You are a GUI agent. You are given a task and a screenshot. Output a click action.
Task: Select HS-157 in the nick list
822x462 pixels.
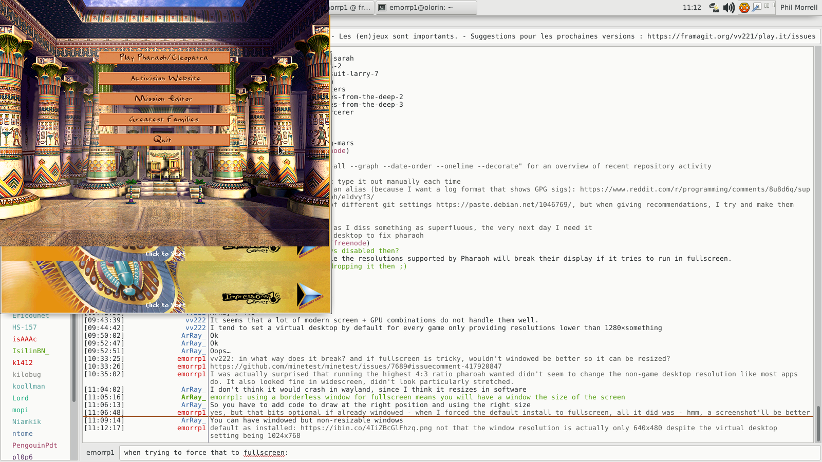click(25, 328)
